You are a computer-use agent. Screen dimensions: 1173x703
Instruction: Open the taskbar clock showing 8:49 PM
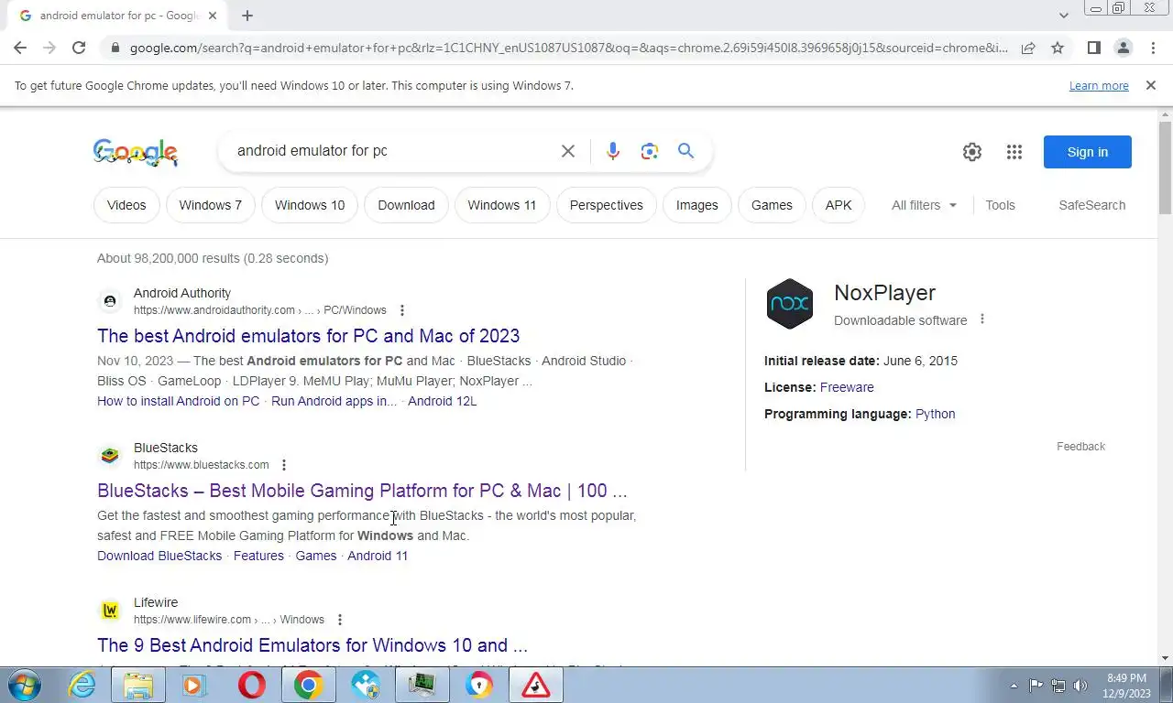pos(1126,686)
